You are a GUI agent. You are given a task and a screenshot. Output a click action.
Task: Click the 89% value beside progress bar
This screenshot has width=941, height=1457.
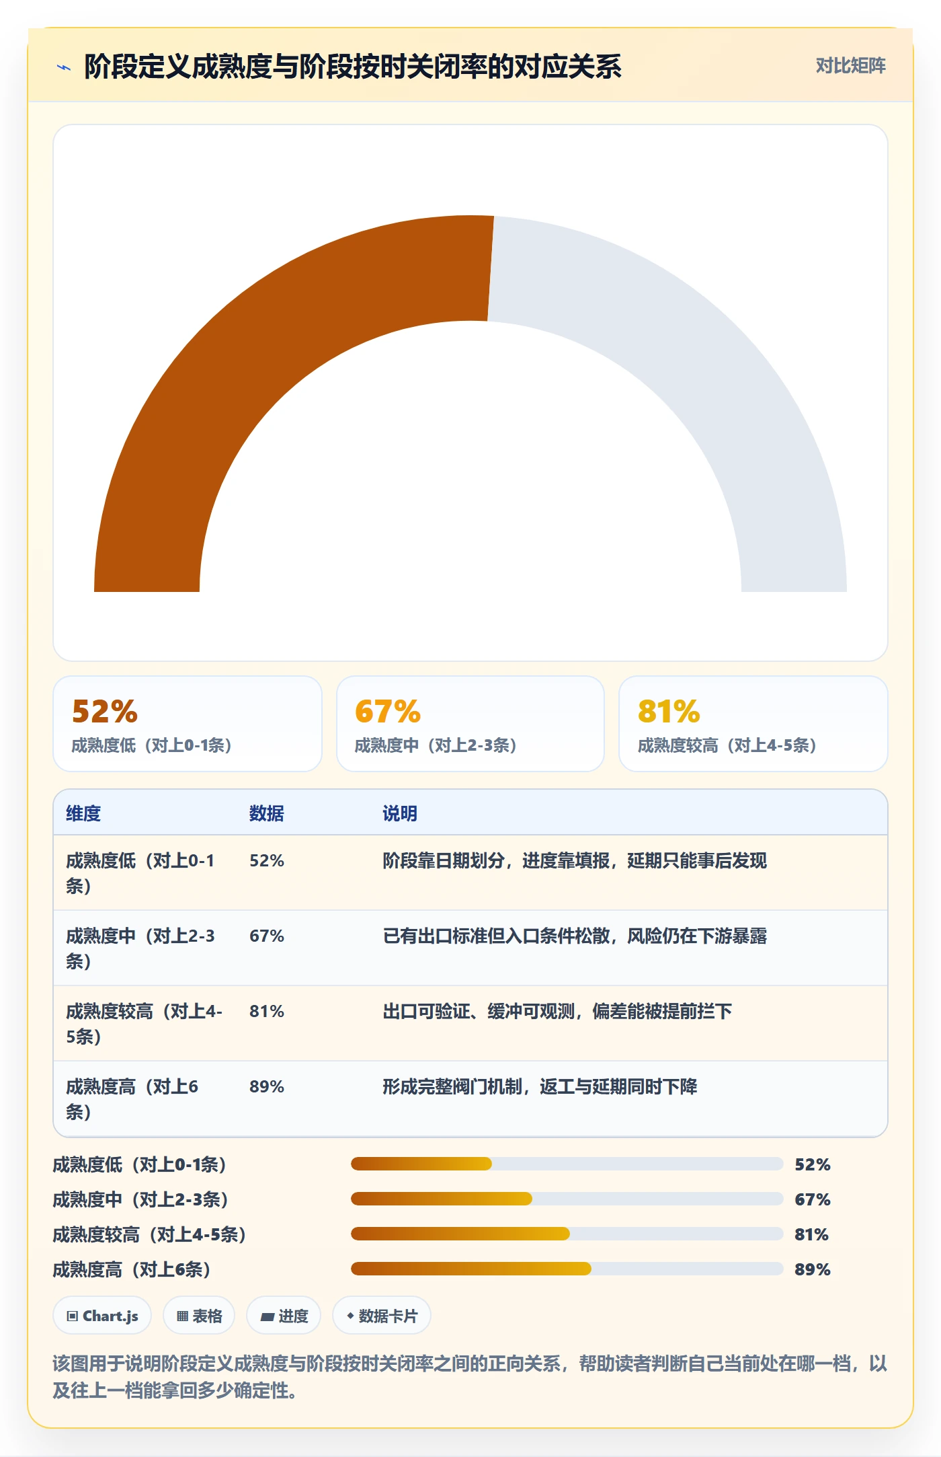point(813,1269)
